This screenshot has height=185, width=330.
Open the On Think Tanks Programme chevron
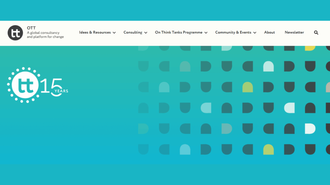click(x=206, y=33)
